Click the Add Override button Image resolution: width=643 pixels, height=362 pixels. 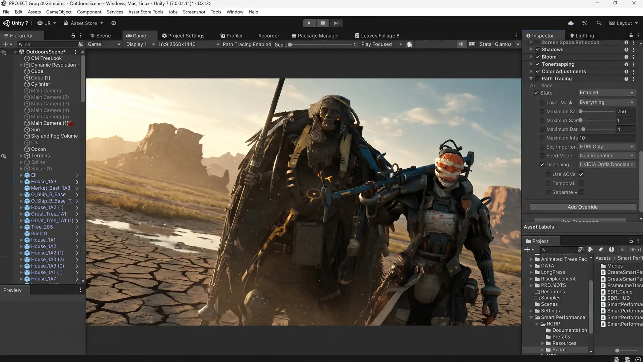click(582, 207)
